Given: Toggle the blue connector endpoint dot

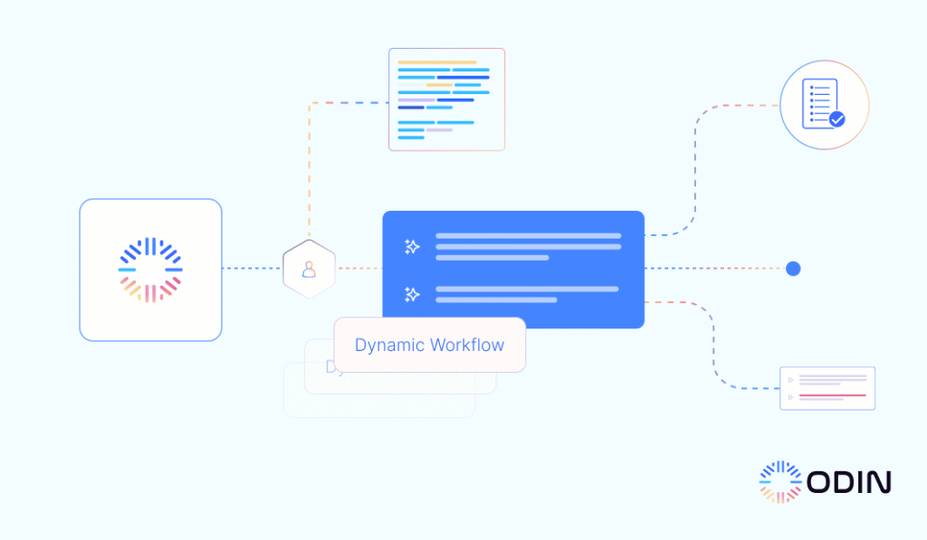Looking at the screenshot, I should (793, 268).
